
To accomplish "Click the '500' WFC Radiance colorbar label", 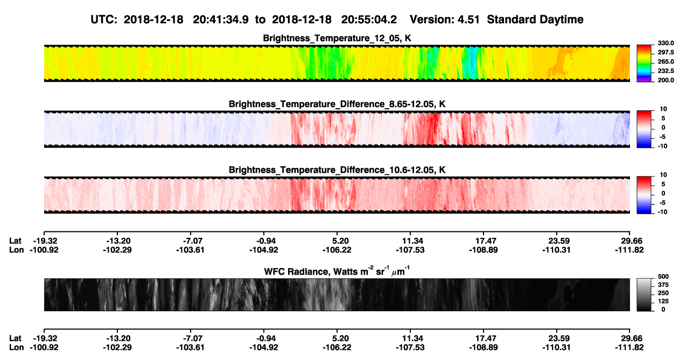I will click(x=662, y=277).
